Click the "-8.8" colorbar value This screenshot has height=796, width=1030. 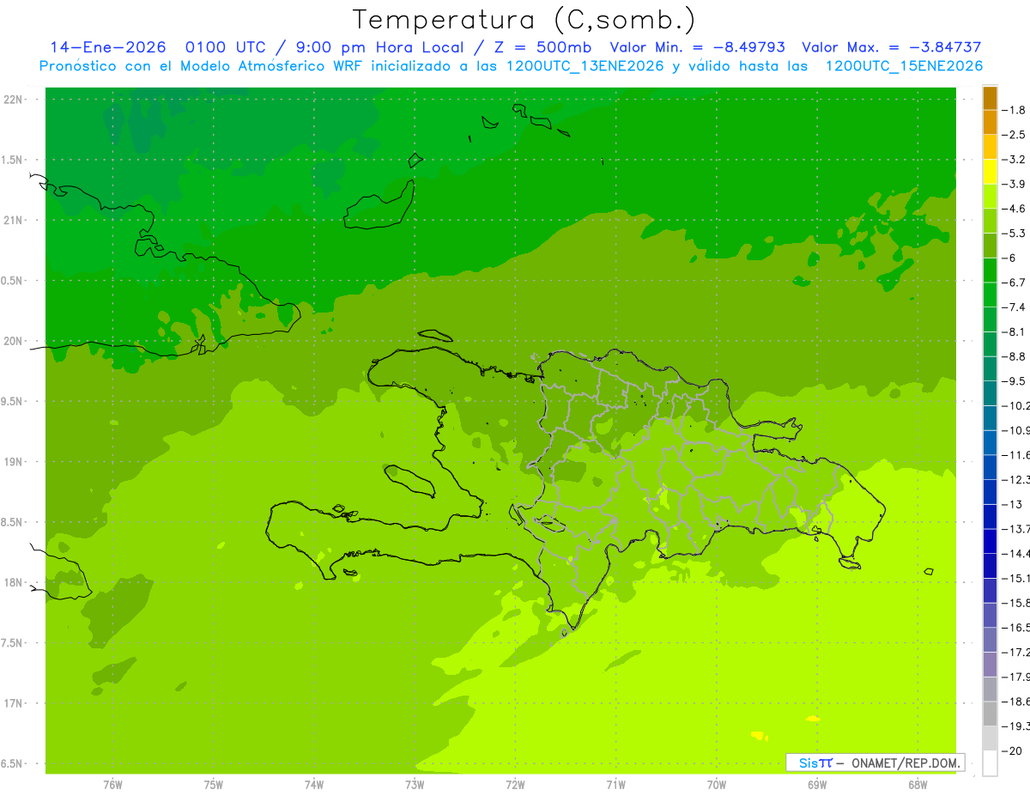1015,356
